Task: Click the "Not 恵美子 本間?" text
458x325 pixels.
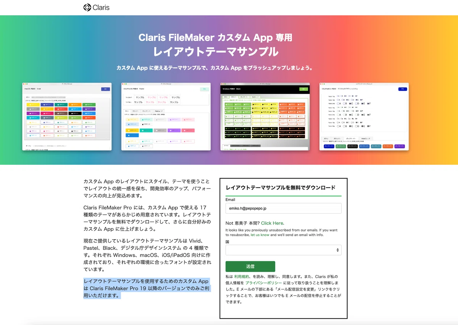Action: click(243, 223)
